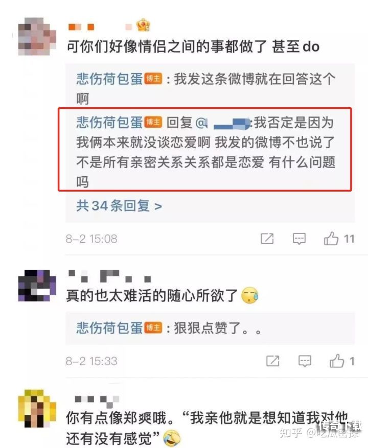Viewport: 368px width, 448px height.
Task: Tap the 博主 badge in first reply
Action: click(153, 79)
